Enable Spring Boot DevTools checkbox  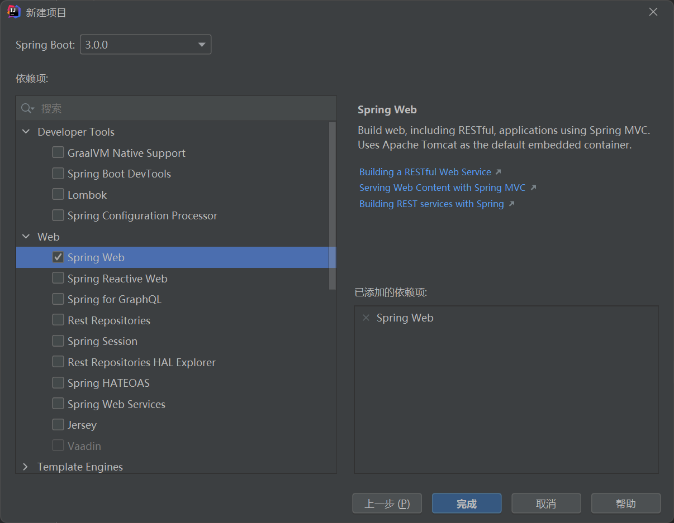(58, 174)
